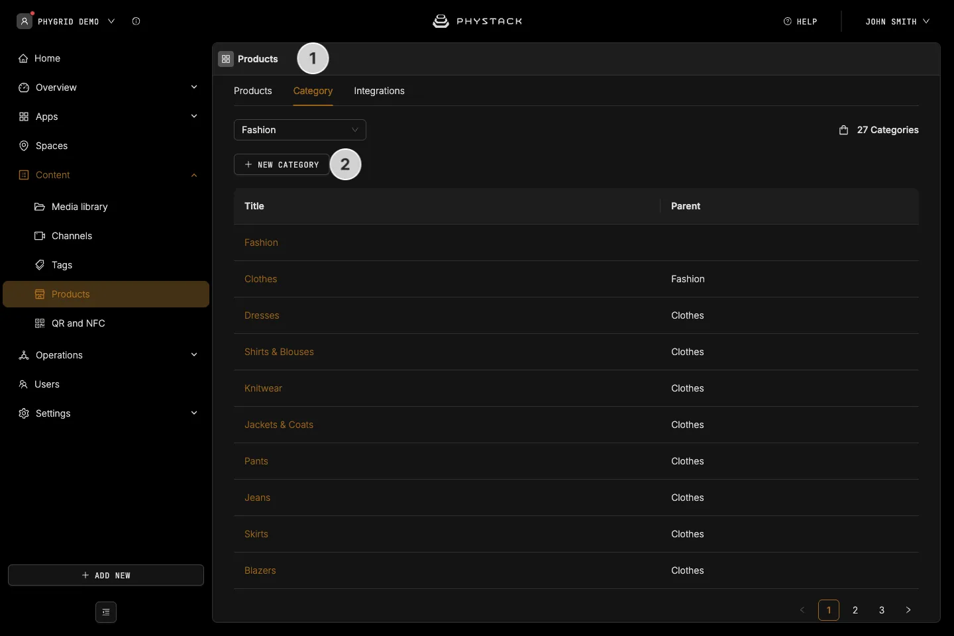The width and height of the screenshot is (954, 636).
Task: Click the Media library folder icon
Action: click(x=40, y=207)
